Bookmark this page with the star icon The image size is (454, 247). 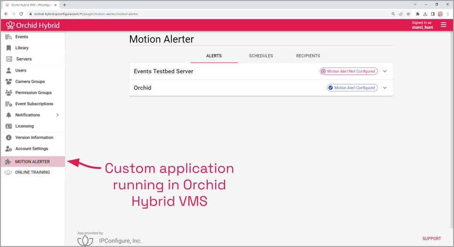click(x=408, y=14)
